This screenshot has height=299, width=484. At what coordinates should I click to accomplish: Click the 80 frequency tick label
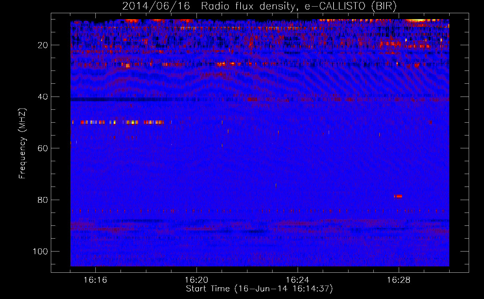coord(43,200)
